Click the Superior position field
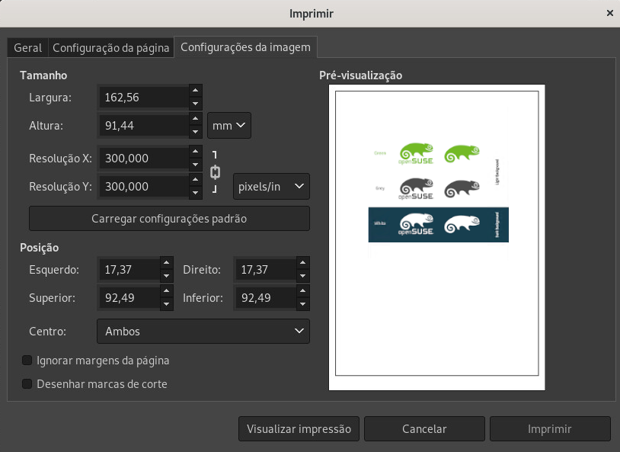 (129, 297)
